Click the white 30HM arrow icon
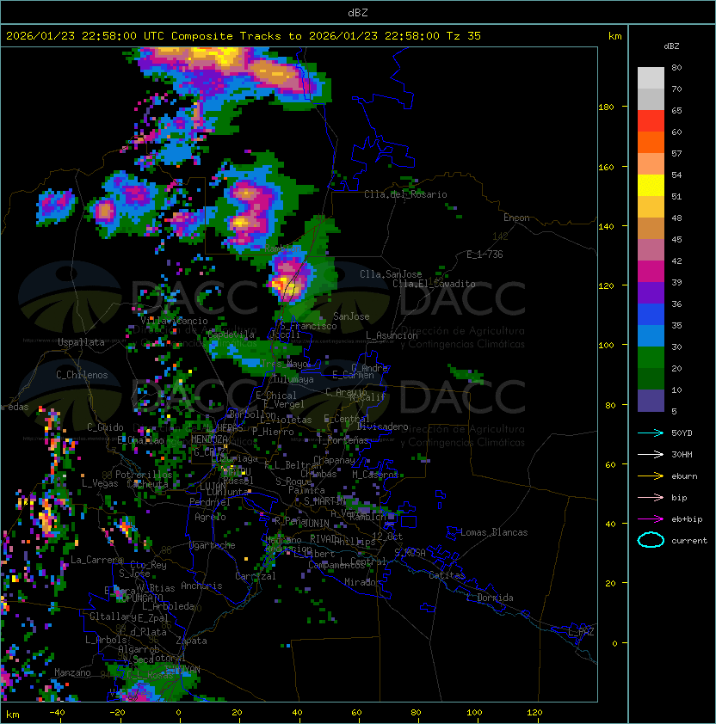716x724 pixels. click(651, 454)
